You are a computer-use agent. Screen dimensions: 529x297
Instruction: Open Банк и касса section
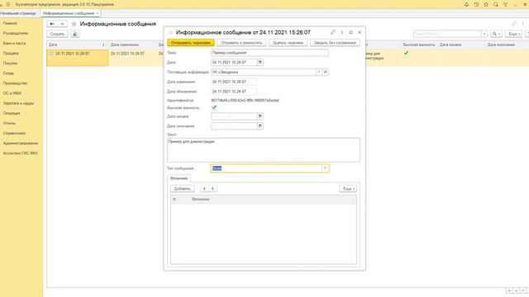(14, 44)
